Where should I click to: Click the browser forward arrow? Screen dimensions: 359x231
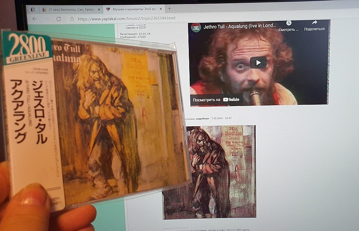point(47,19)
